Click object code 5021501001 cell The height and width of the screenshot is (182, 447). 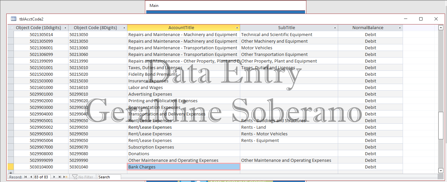[x=41, y=68]
